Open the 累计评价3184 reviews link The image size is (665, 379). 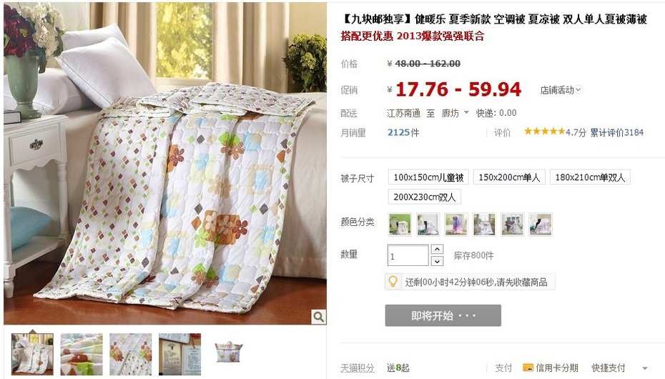[616, 132]
